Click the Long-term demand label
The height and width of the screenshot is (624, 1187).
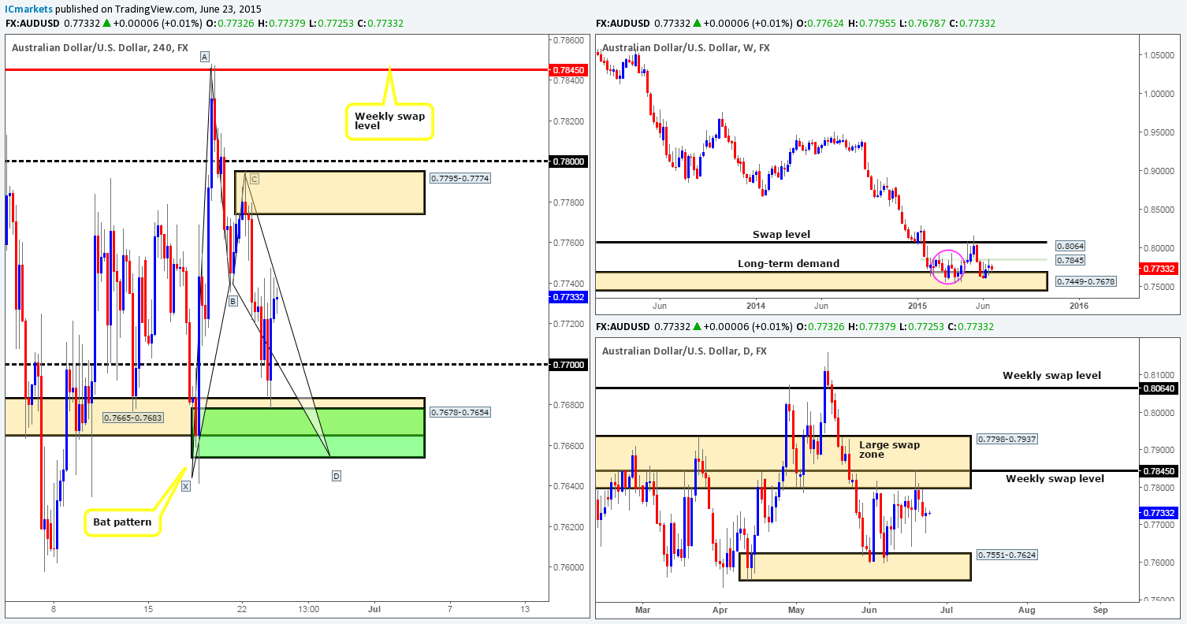click(788, 263)
